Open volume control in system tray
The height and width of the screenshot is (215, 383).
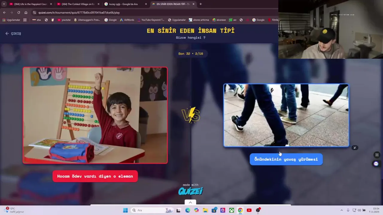(359, 210)
